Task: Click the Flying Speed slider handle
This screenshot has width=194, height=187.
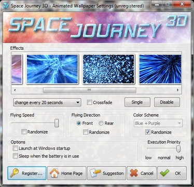Action: pyautogui.click(x=57, y=123)
